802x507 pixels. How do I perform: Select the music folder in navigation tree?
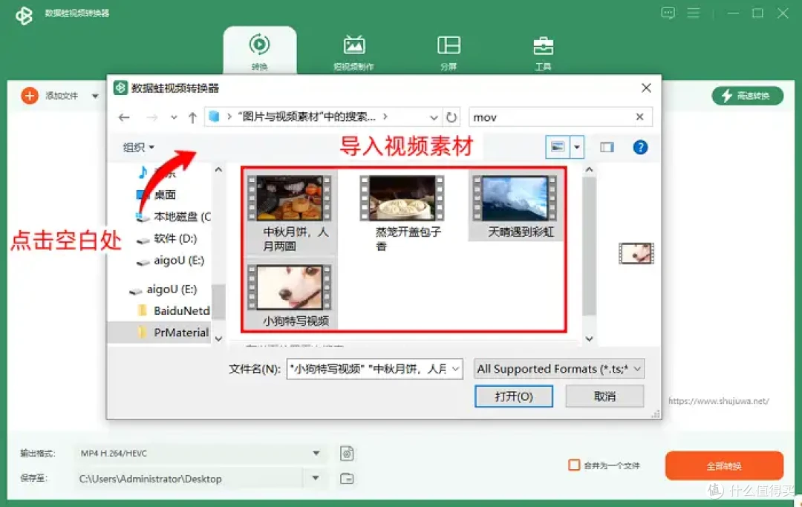pyautogui.click(x=156, y=173)
